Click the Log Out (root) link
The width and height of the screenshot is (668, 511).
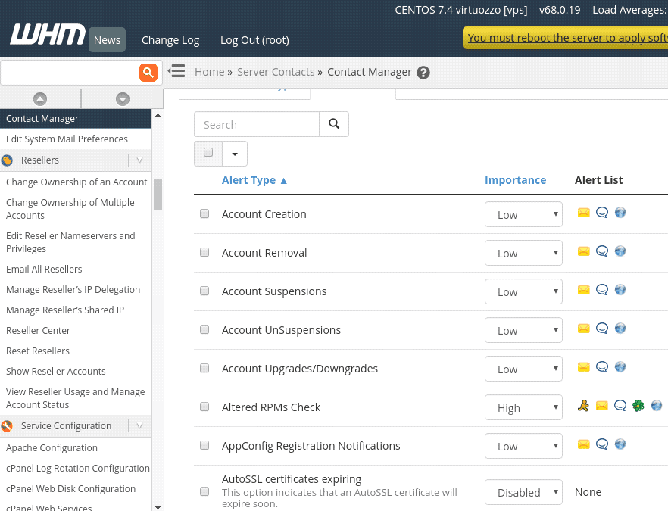pyautogui.click(x=254, y=40)
